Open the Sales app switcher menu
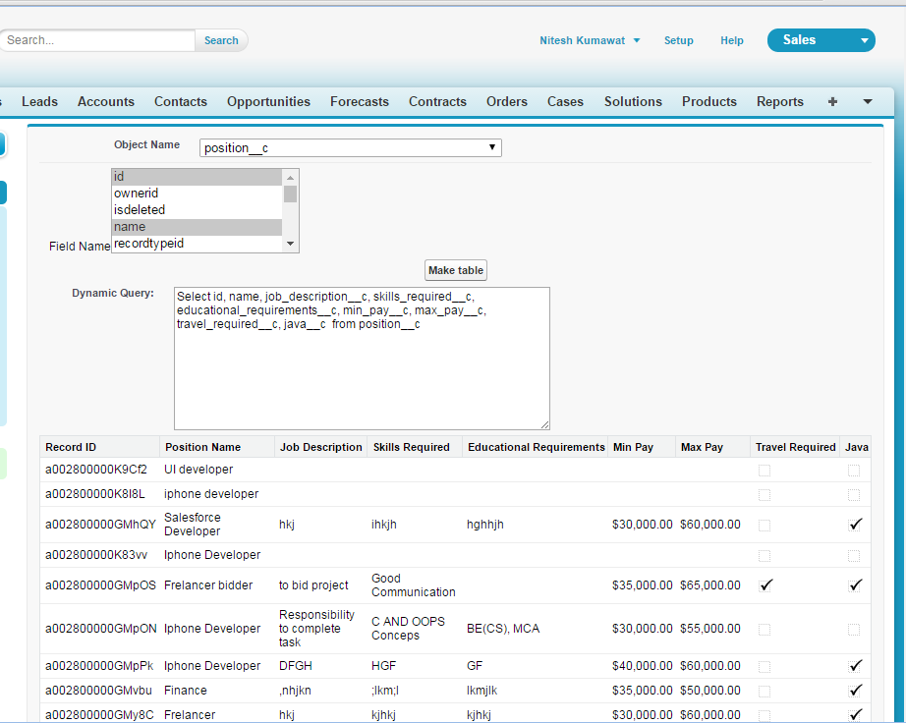This screenshot has width=906, height=723. 821,39
